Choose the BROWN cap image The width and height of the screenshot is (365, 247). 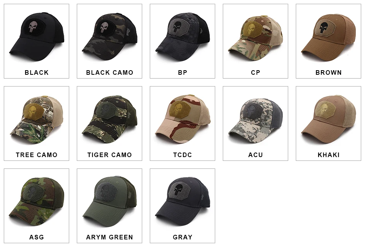[328, 41]
